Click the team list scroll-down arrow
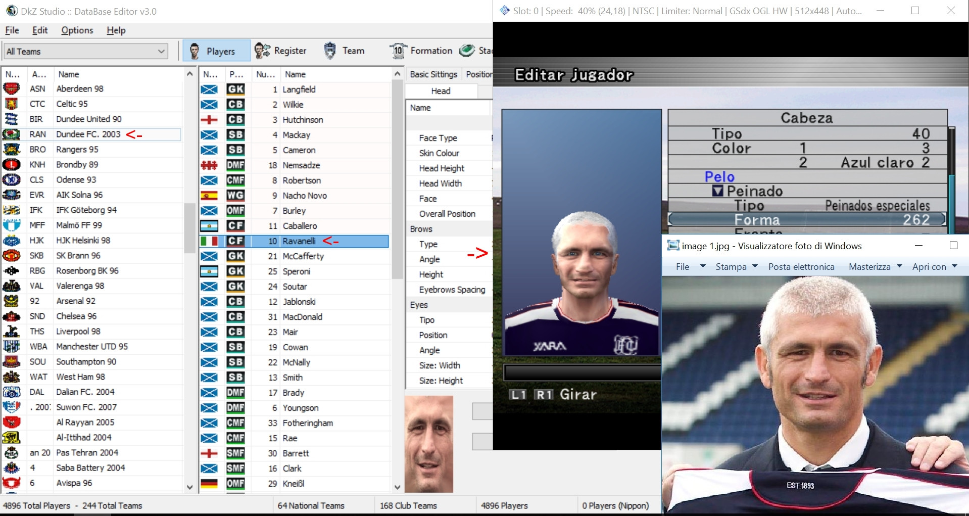 189,487
